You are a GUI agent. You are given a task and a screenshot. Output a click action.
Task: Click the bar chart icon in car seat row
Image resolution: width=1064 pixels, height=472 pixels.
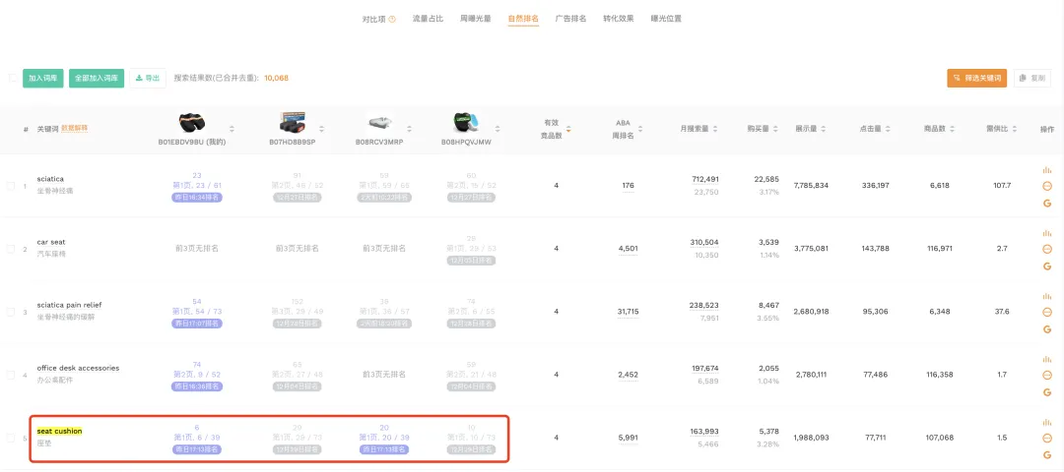click(x=1046, y=233)
